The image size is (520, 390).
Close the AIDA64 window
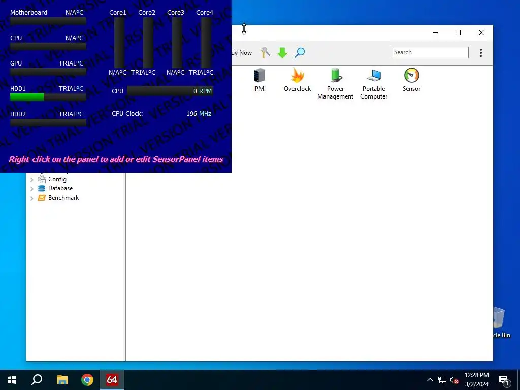[481, 32]
